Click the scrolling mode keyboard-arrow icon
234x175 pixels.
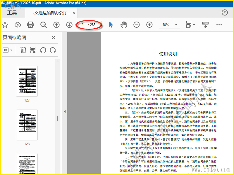pos(205,25)
